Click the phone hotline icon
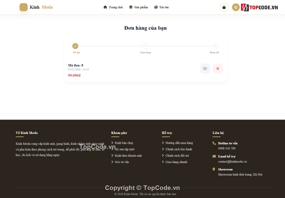 click(214, 143)
